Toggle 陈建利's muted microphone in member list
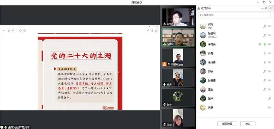The height and width of the screenshot is (129, 274). (x=265, y=35)
